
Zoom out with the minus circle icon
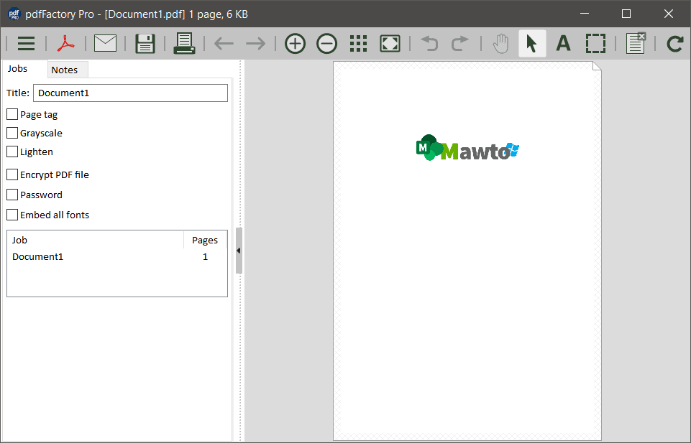pos(326,44)
